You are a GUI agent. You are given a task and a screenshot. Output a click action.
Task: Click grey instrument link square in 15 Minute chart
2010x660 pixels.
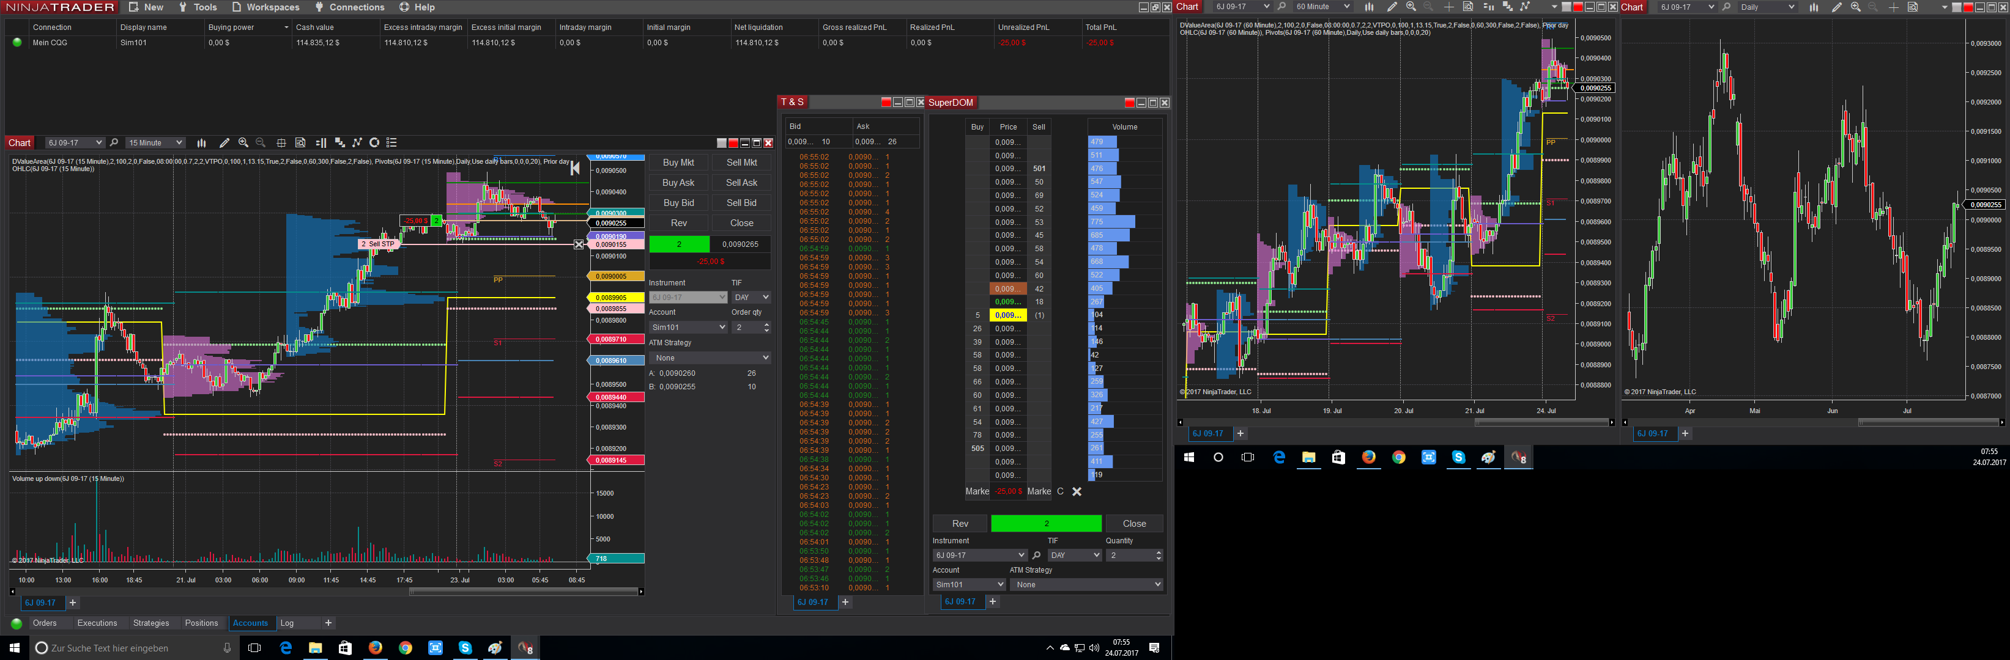[x=722, y=144]
